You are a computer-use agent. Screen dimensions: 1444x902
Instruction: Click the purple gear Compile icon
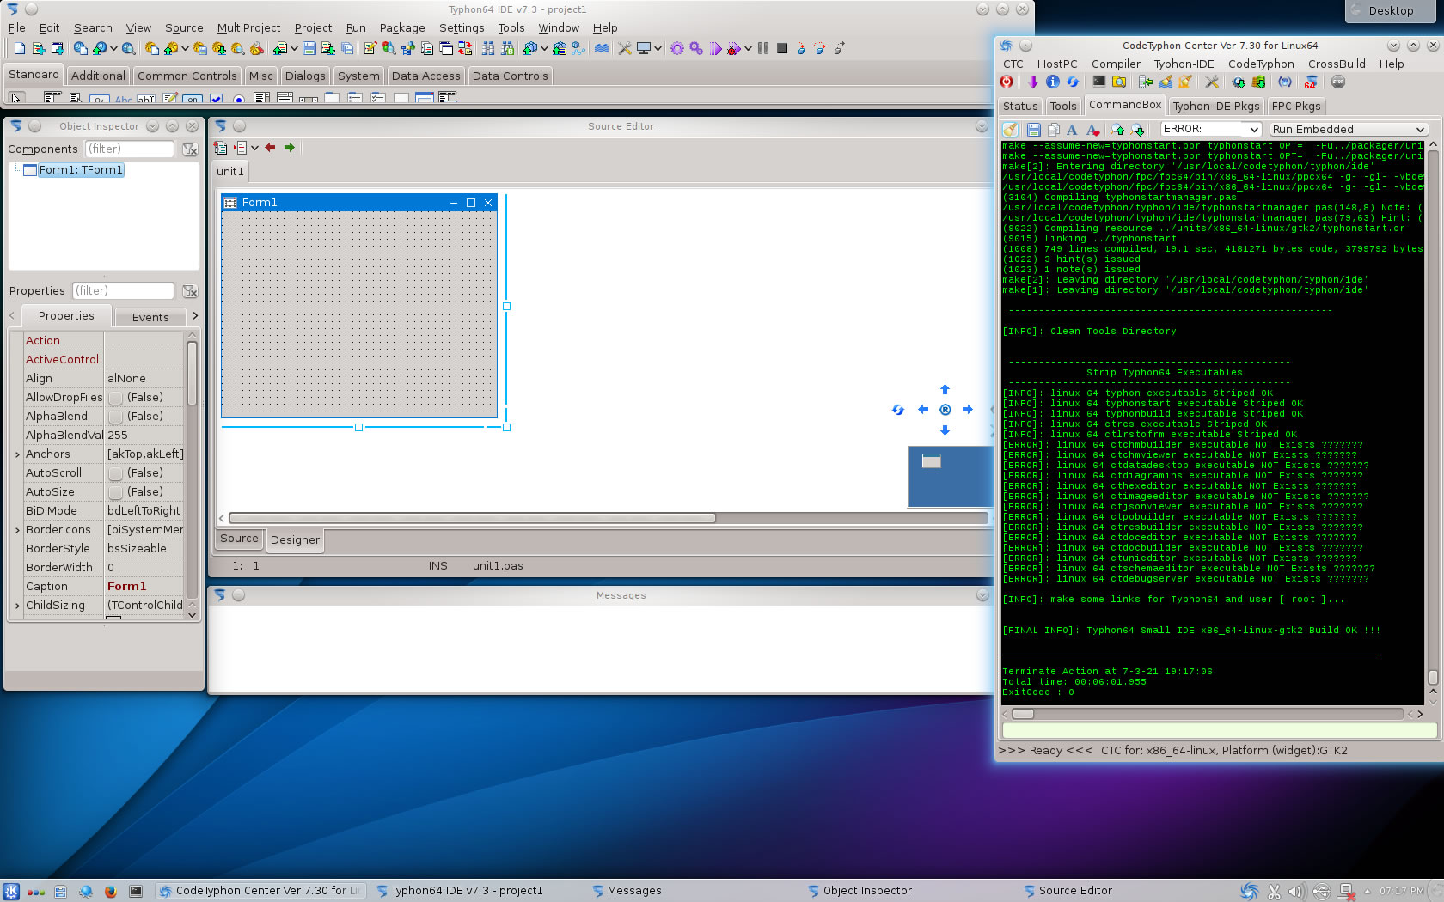pyautogui.click(x=676, y=49)
